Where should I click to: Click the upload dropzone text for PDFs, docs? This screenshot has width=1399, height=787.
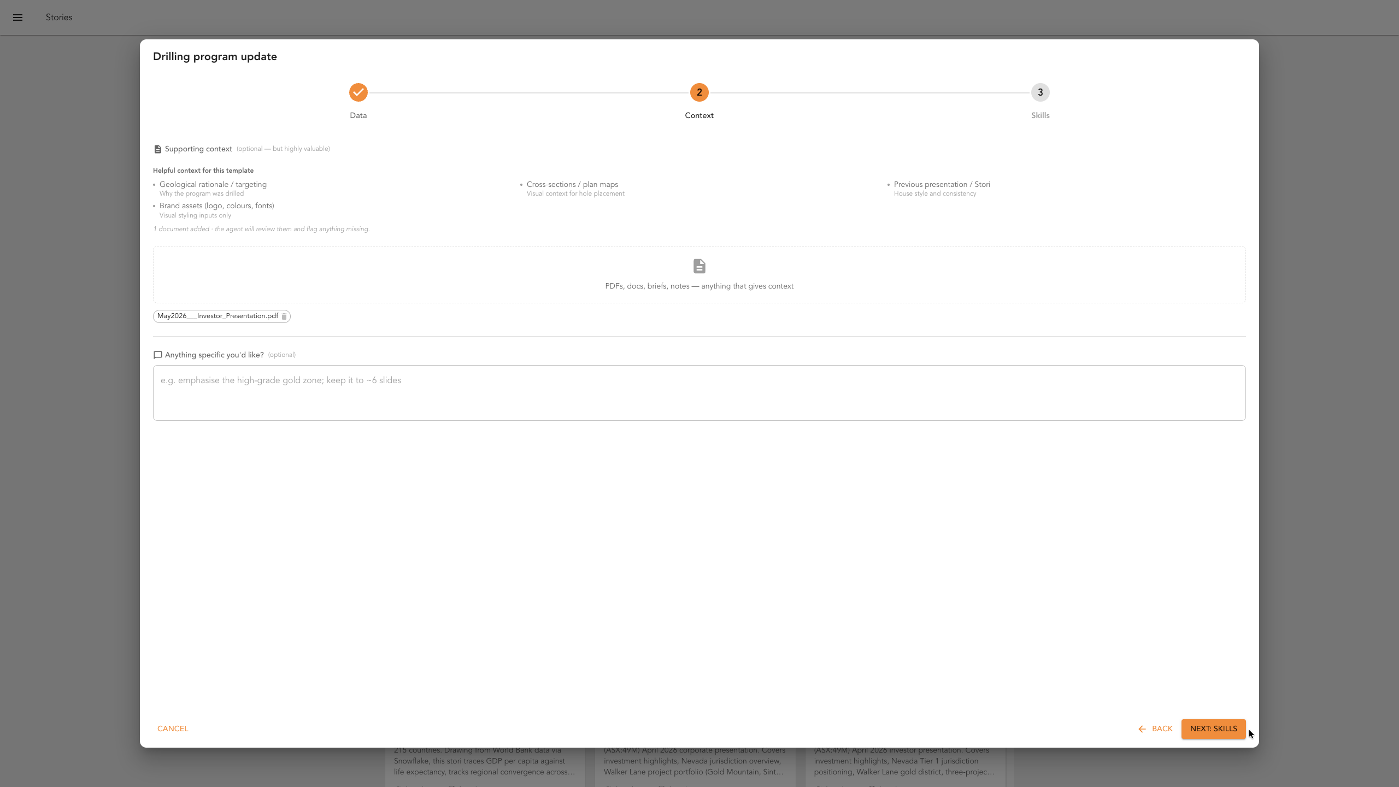click(x=699, y=286)
